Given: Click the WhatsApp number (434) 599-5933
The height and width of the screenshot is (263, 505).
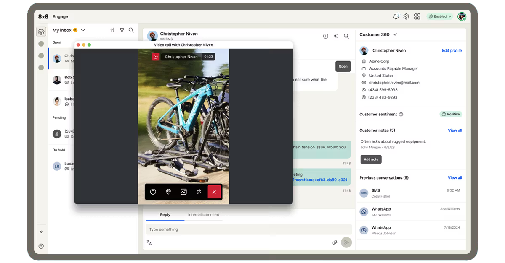Looking at the screenshot, I should (x=383, y=90).
